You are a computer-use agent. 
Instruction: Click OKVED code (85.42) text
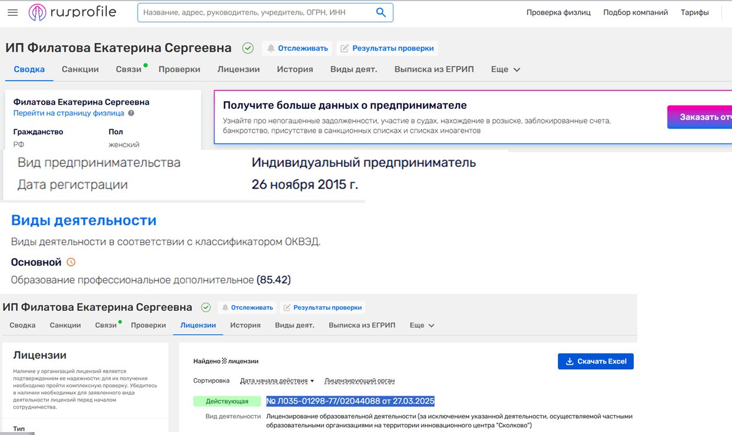pyautogui.click(x=274, y=280)
